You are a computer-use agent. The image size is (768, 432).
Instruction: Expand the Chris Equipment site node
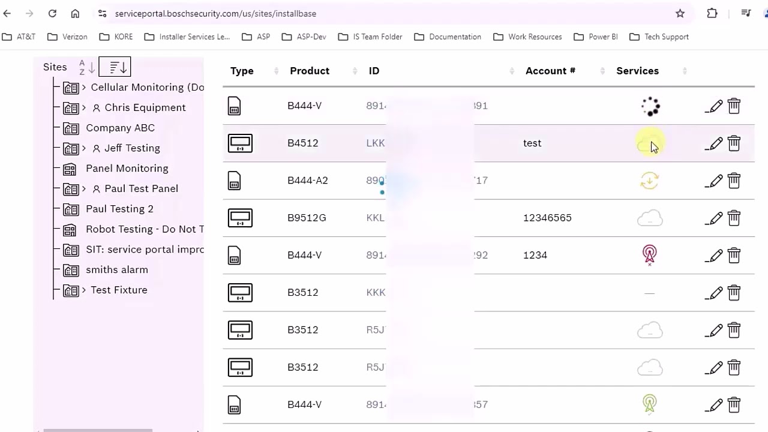(x=84, y=108)
